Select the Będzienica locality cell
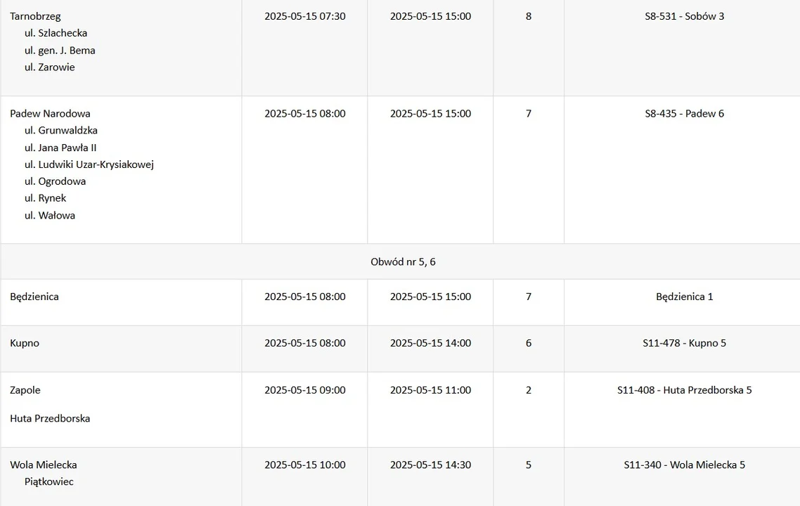Screen dimensions: 800x506 34,297
